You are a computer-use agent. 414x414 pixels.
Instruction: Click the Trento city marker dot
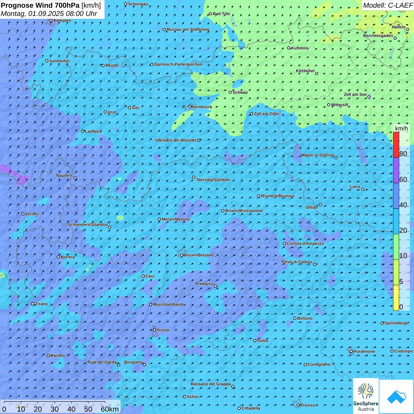click(x=154, y=330)
